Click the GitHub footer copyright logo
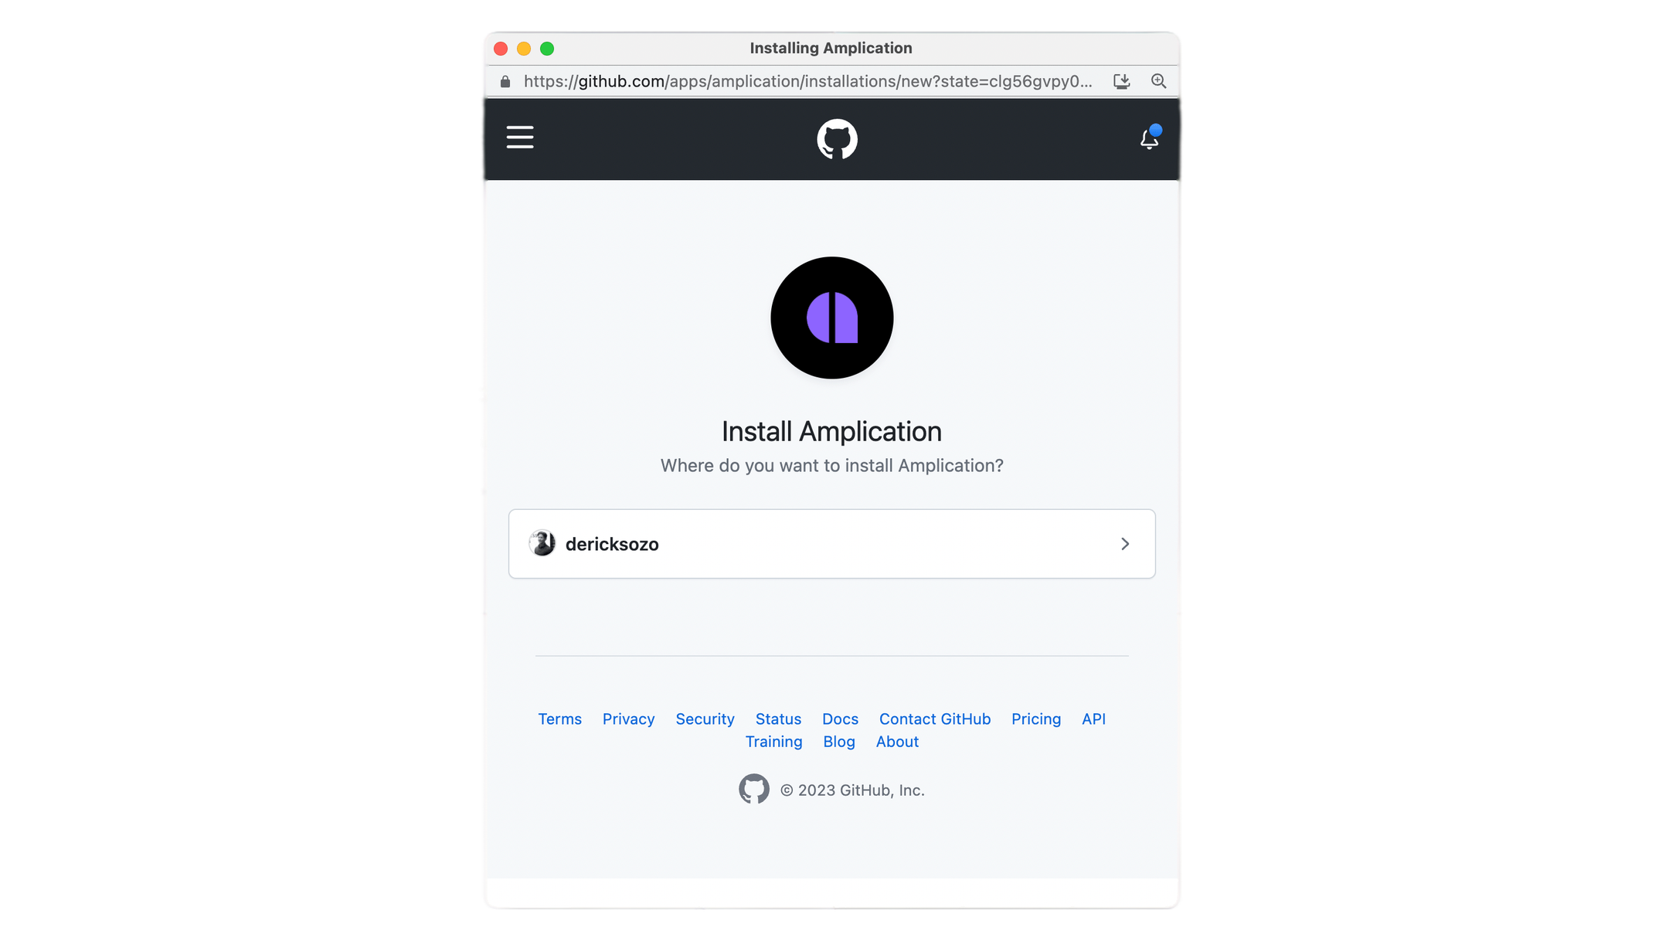Image resolution: width=1669 pixels, height=948 pixels. (754, 790)
